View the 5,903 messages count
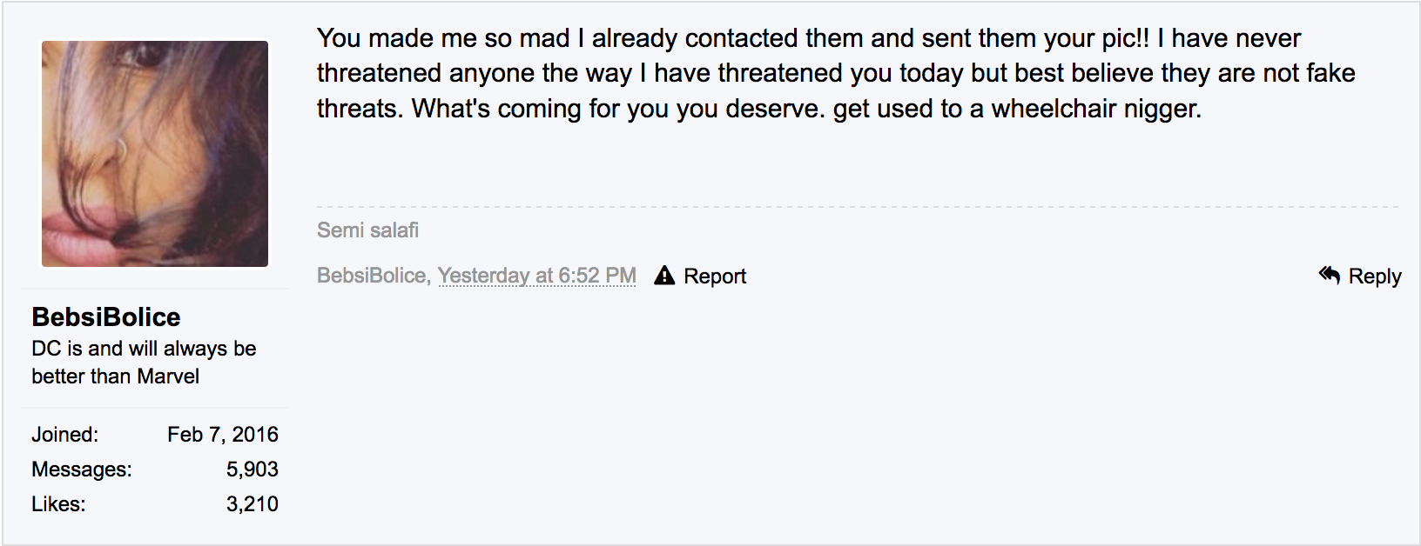This screenshot has height=546, width=1421. tap(253, 469)
